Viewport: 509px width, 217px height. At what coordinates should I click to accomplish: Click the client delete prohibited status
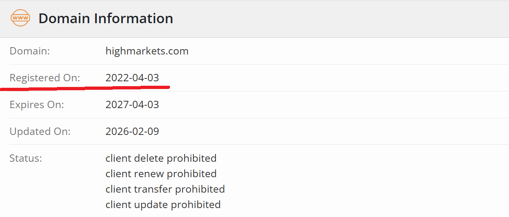161,158
